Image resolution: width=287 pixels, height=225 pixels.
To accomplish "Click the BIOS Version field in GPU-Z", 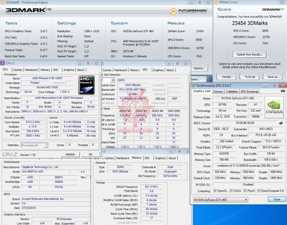I will coord(245,123).
